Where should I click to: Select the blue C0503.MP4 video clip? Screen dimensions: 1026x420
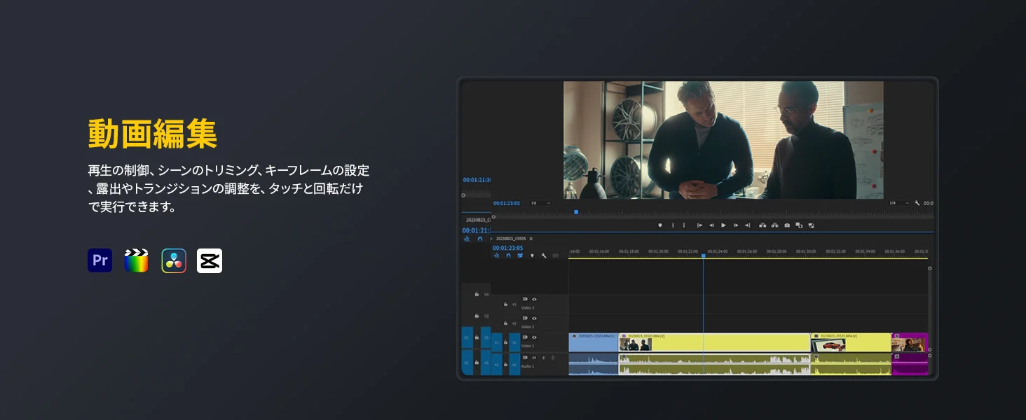click(593, 342)
